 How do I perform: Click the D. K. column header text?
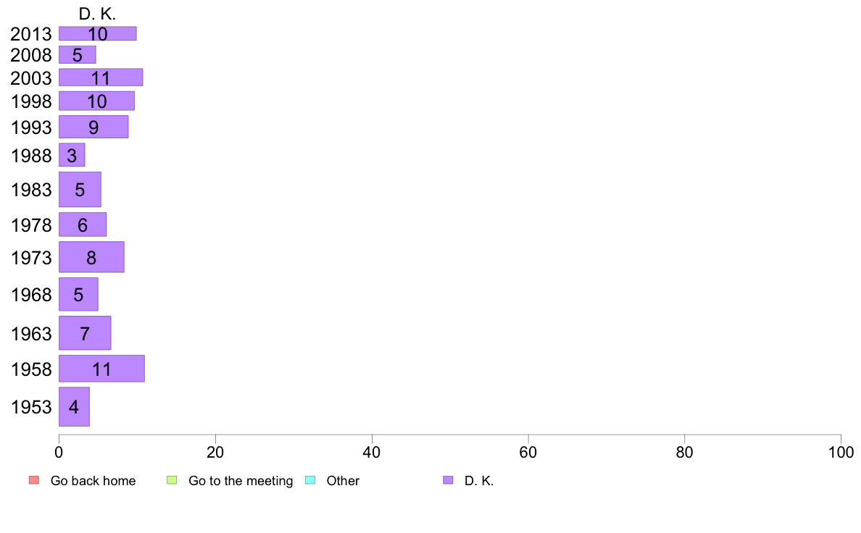(x=97, y=14)
